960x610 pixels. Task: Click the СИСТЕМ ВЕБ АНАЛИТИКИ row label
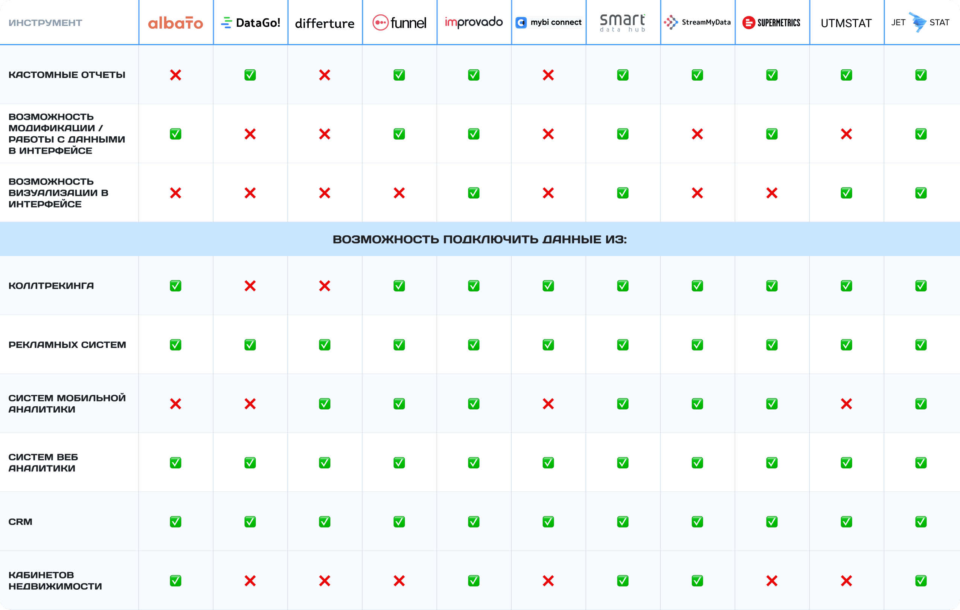tap(43, 463)
